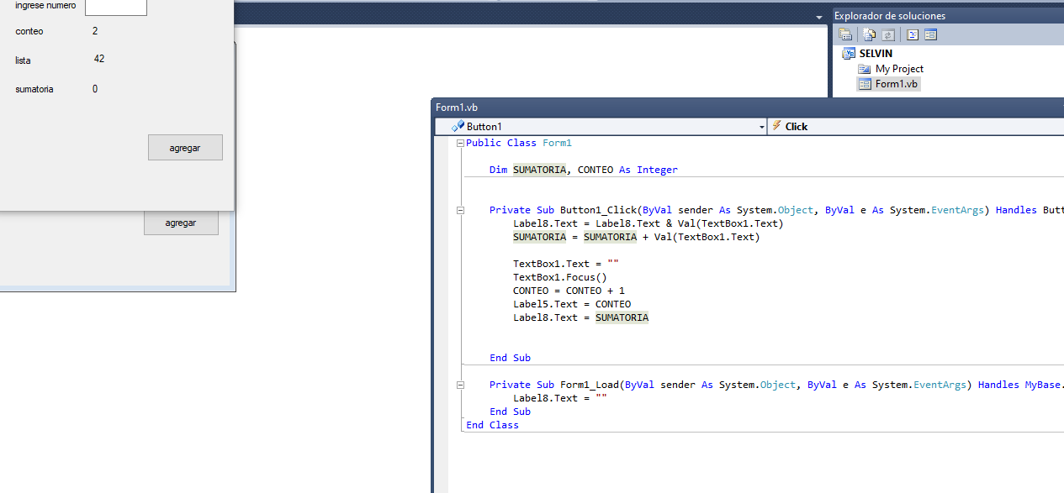Open the Click method name dropdown

coord(916,126)
